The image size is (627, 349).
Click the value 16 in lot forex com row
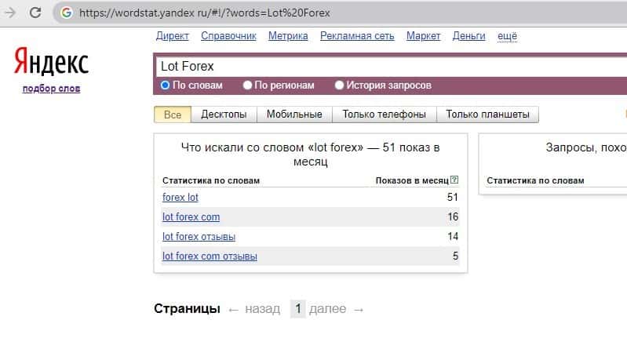(x=453, y=217)
